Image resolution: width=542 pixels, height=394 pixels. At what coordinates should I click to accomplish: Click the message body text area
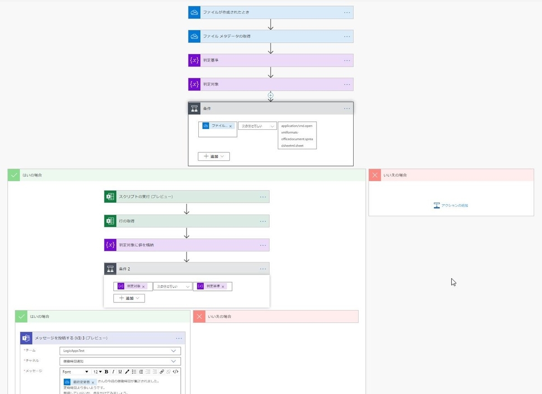tap(120, 385)
